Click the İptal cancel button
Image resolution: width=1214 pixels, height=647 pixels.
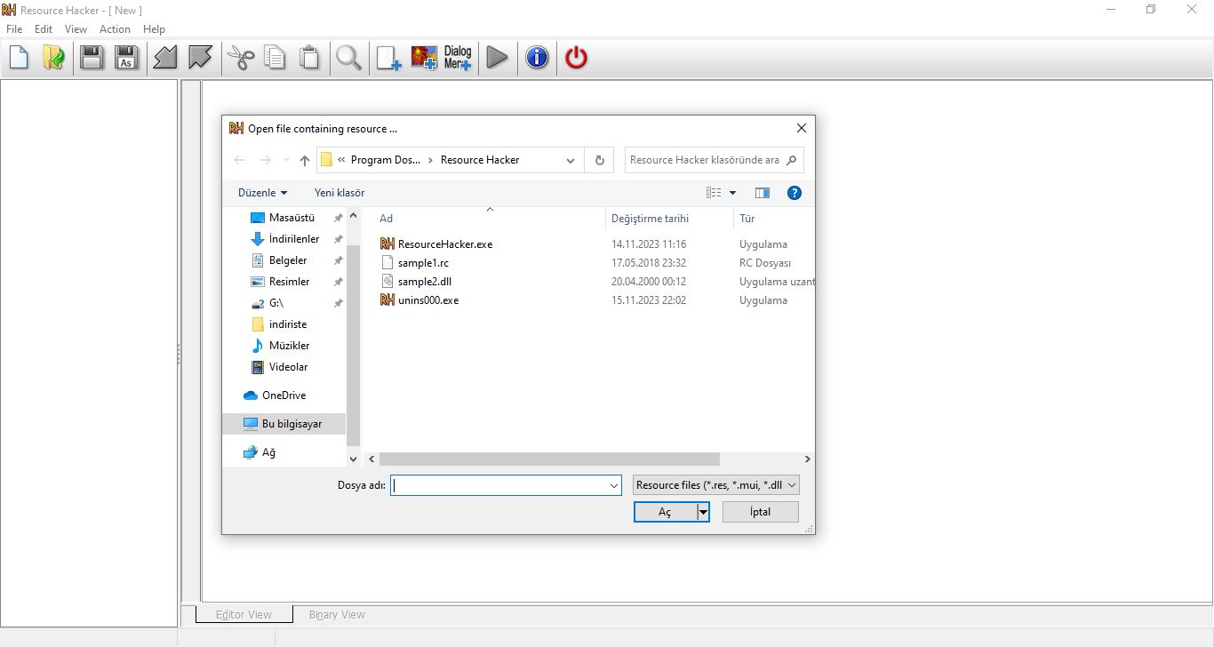coord(761,512)
